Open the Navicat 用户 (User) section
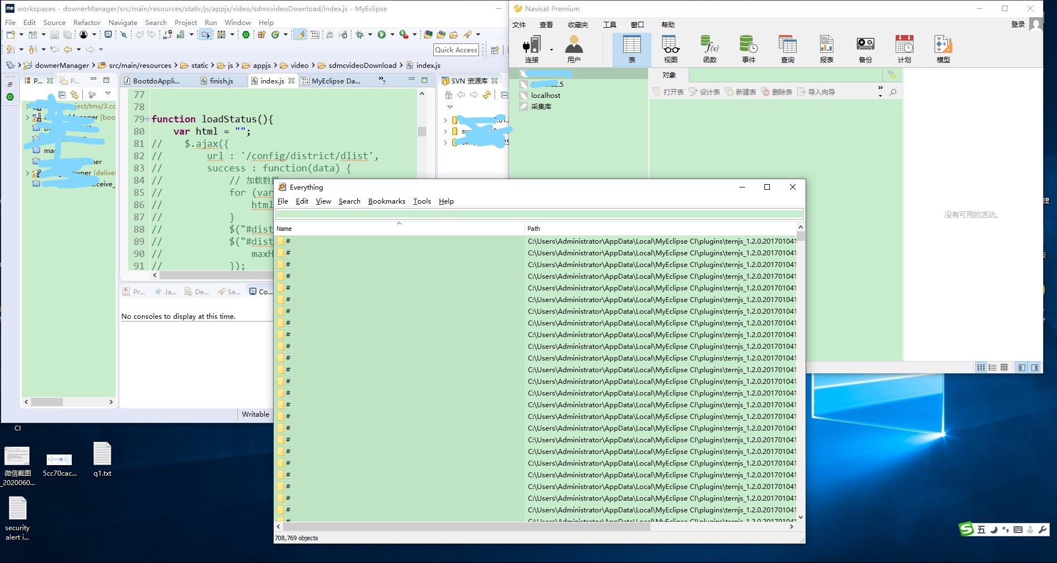Viewport: 1057px width, 563px height. click(574, 49)
